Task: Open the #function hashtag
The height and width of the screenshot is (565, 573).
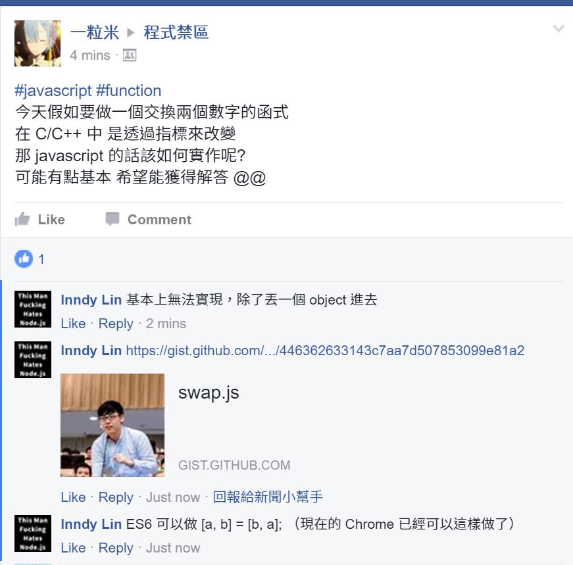Action: click(x=128, y=90)
